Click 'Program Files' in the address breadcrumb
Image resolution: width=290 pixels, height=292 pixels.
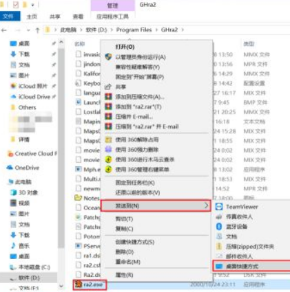[134, 30]
